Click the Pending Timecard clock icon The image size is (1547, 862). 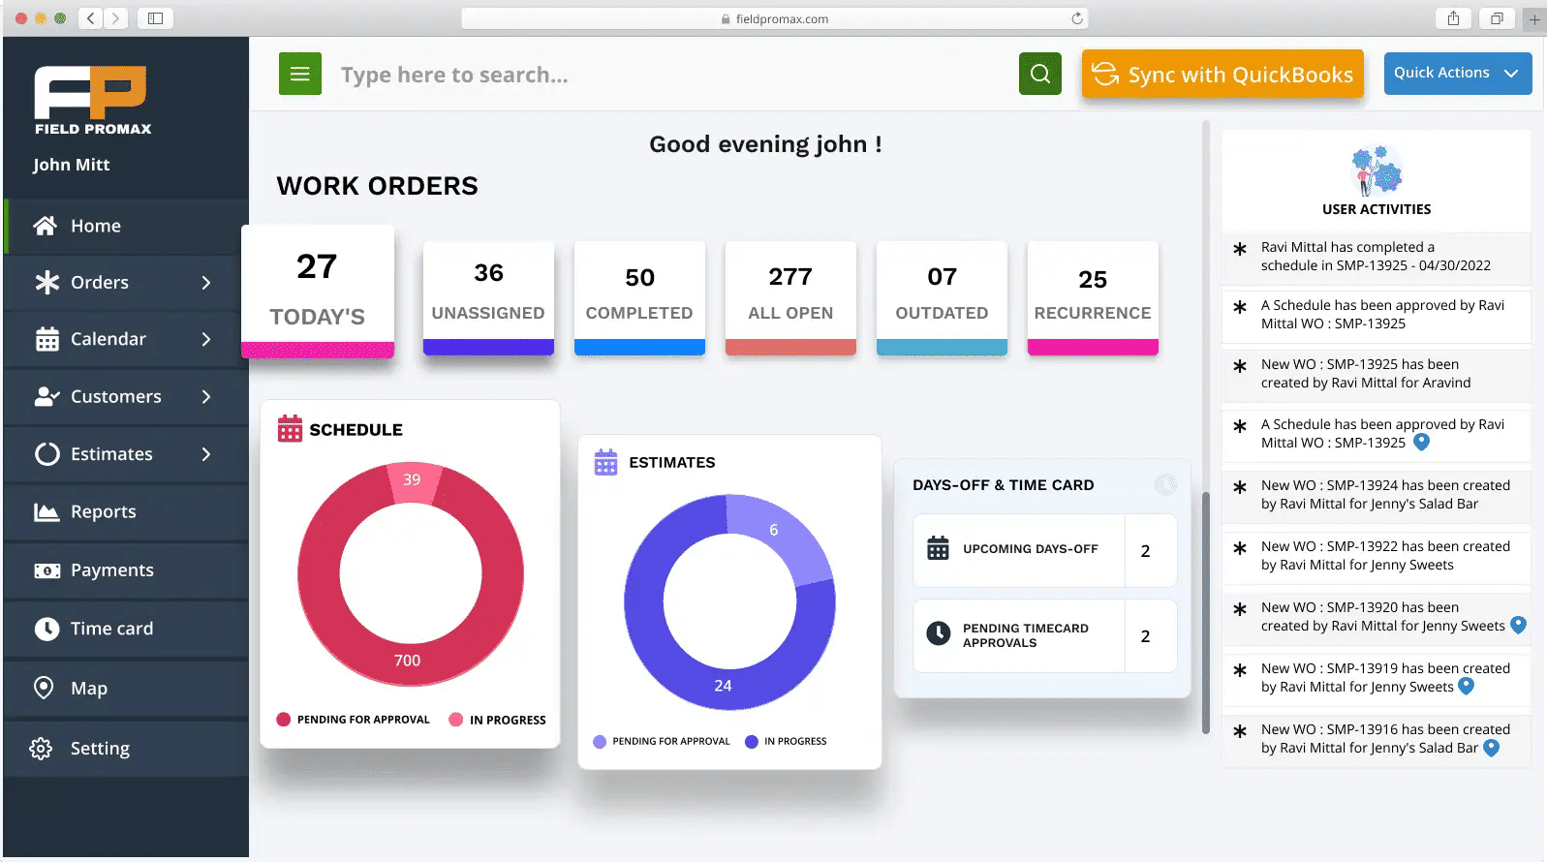pyautogui.click(x=938, y=633)
